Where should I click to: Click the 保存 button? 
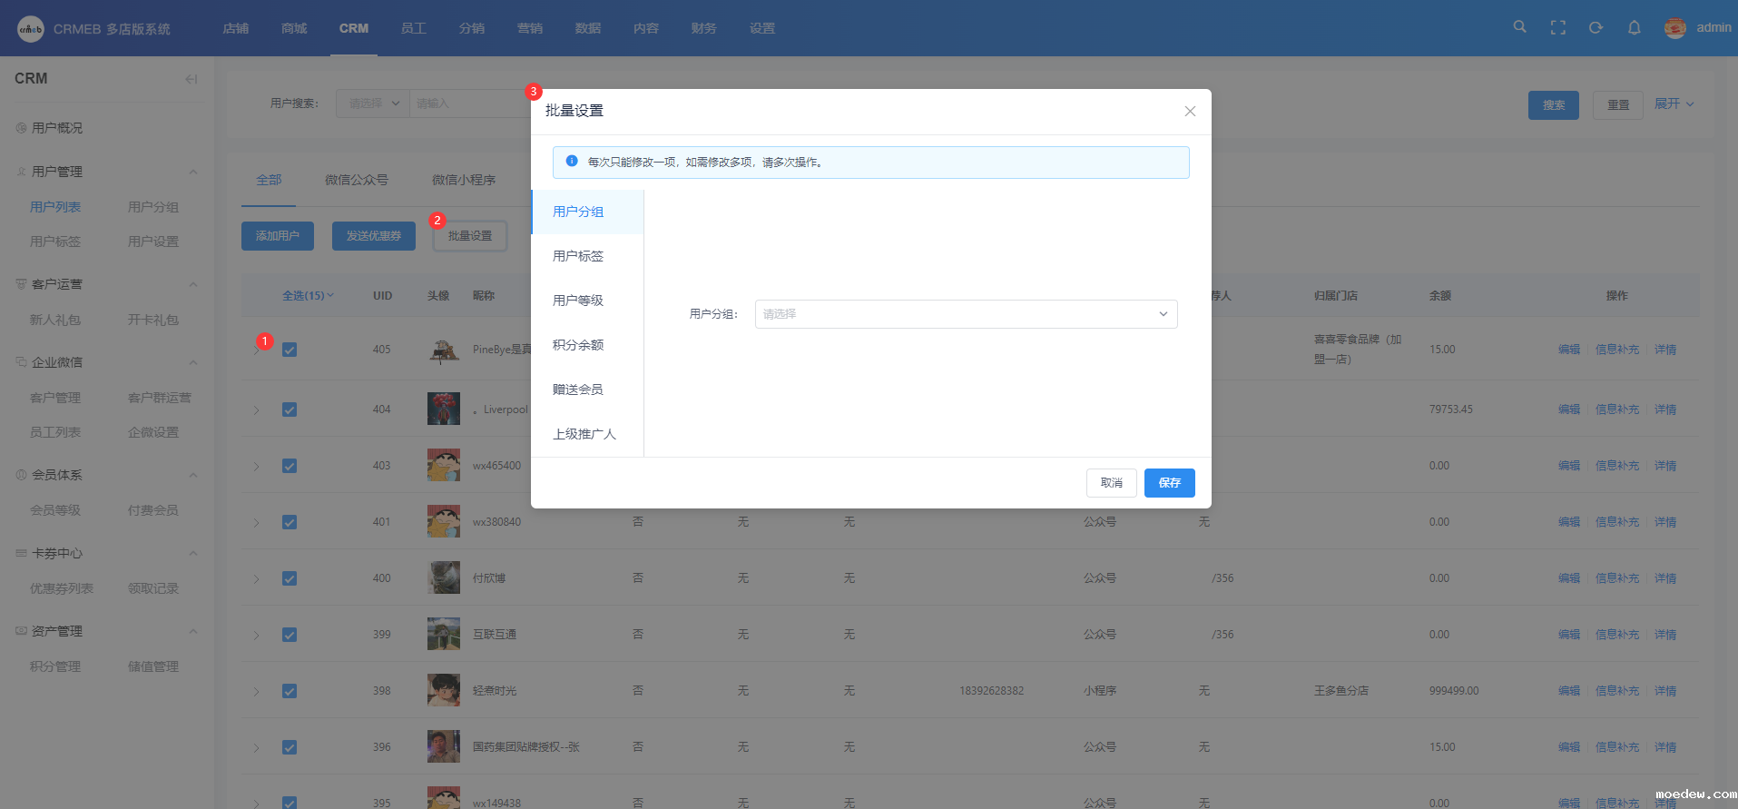click(x=1169, y=483)
